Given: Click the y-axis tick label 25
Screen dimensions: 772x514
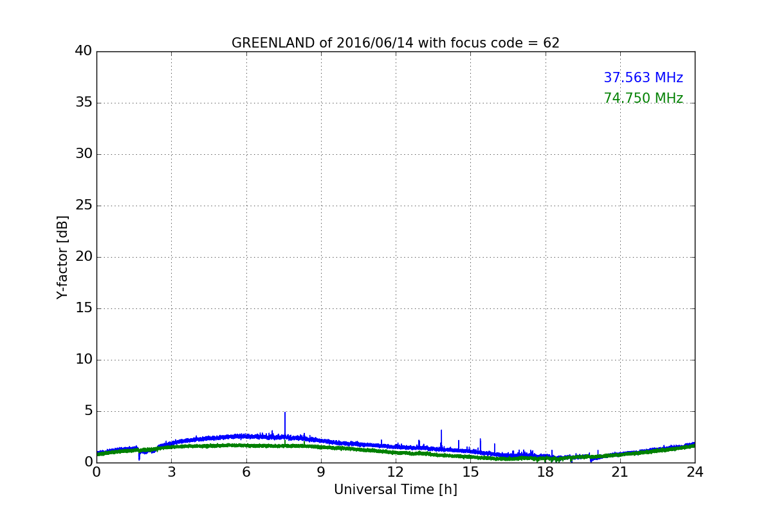Looking at the screenshot, I should tap(84, 206).
